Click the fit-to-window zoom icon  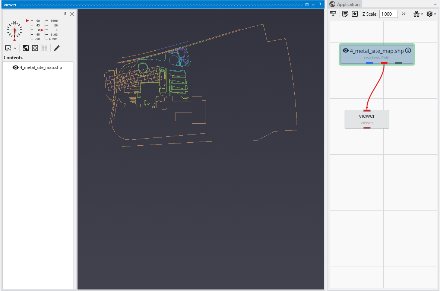click(x=26, y=48)
